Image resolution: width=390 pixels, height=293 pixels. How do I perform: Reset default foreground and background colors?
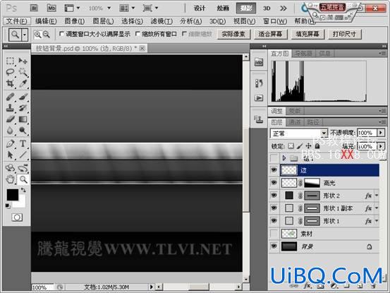(8, 206)
